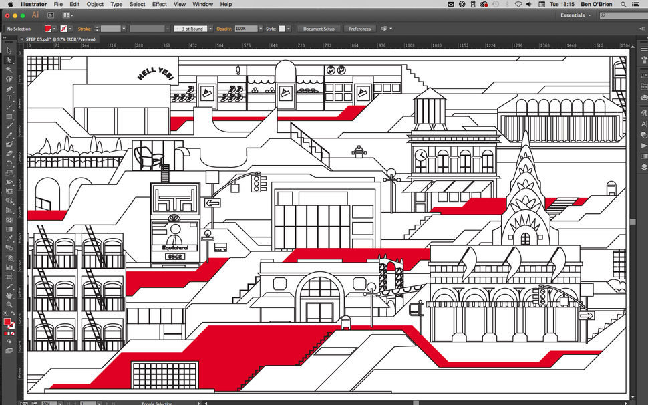Select the Zoom tool

tap(9, 304)
